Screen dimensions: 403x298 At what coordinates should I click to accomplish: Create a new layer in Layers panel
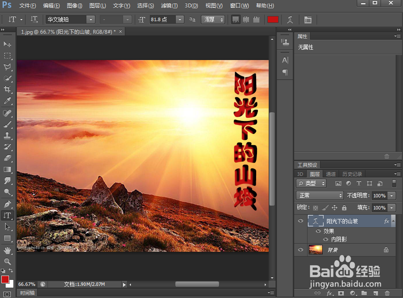(375, 293)
